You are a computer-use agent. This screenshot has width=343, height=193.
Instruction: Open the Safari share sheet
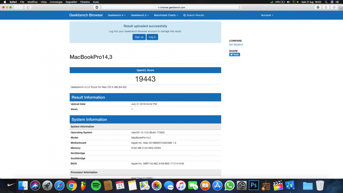(x=326, y=7)
